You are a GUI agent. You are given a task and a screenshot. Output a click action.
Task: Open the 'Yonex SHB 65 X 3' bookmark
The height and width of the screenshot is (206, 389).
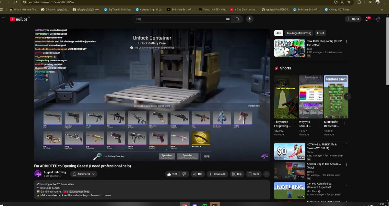[x=213, y=9]
